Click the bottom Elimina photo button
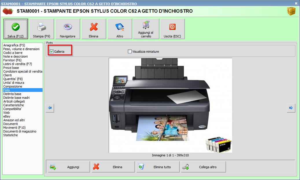The height and width of the screenshot is (180, 300). pyautogui.click(x=113, y=167)
